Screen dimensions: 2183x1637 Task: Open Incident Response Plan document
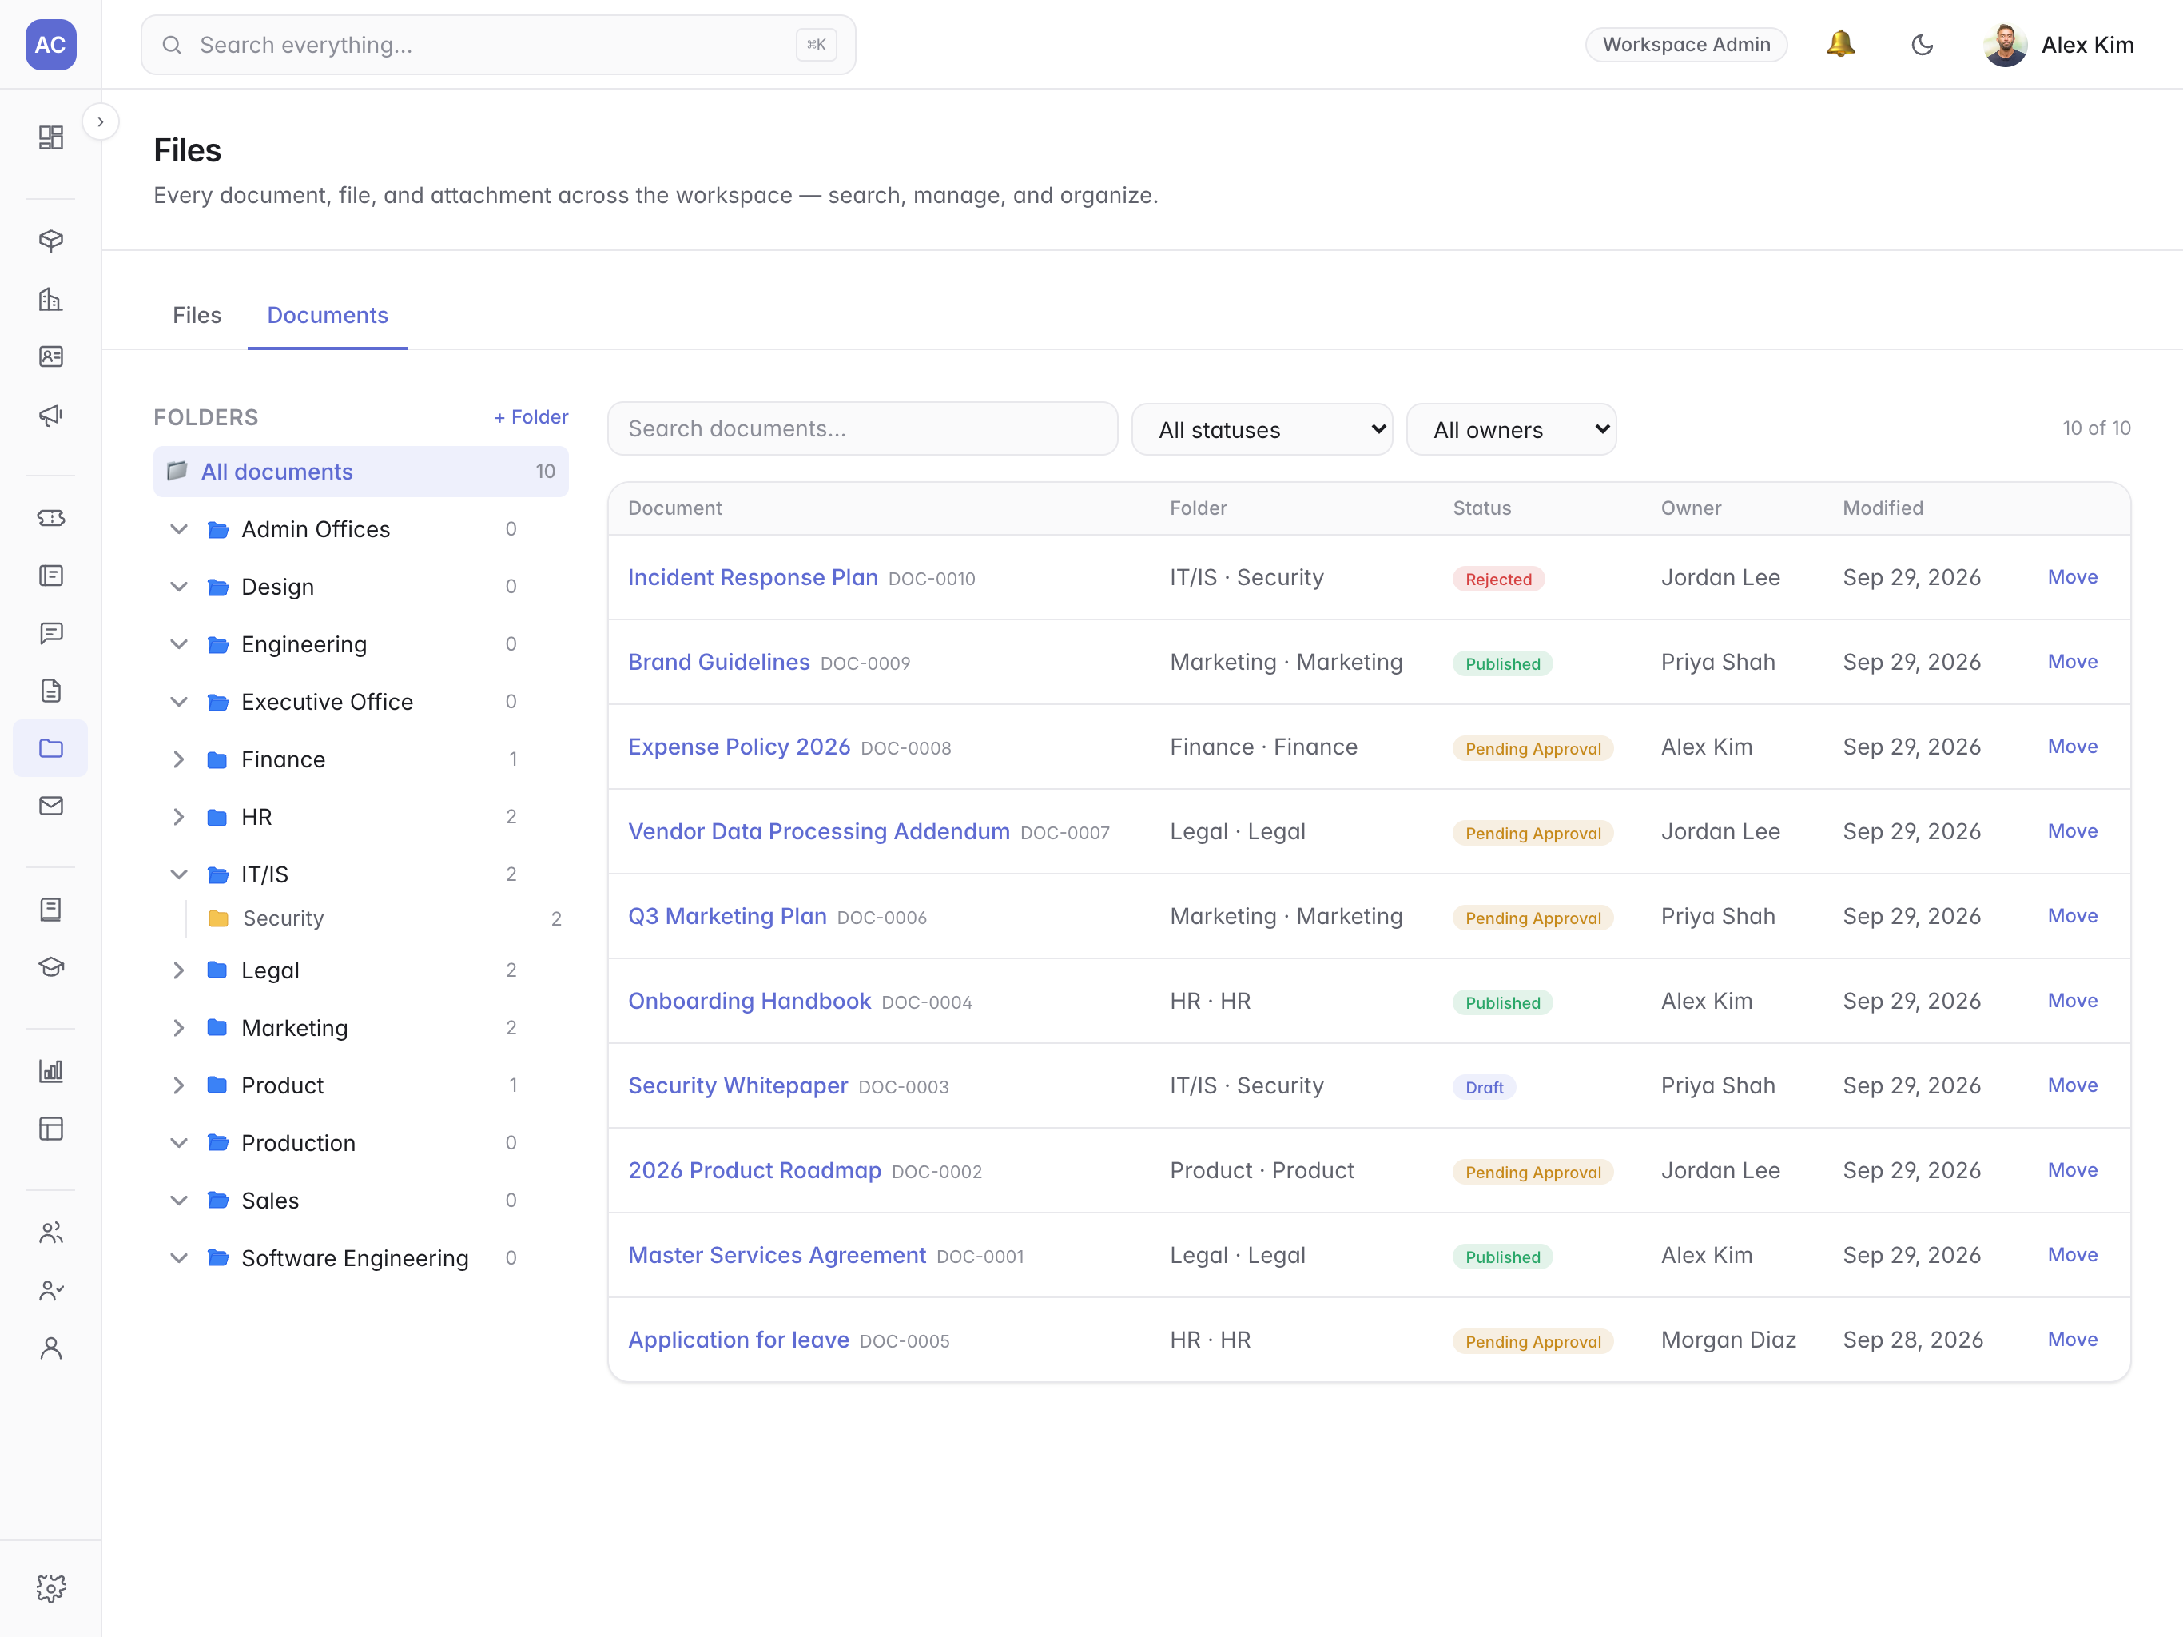752,576
